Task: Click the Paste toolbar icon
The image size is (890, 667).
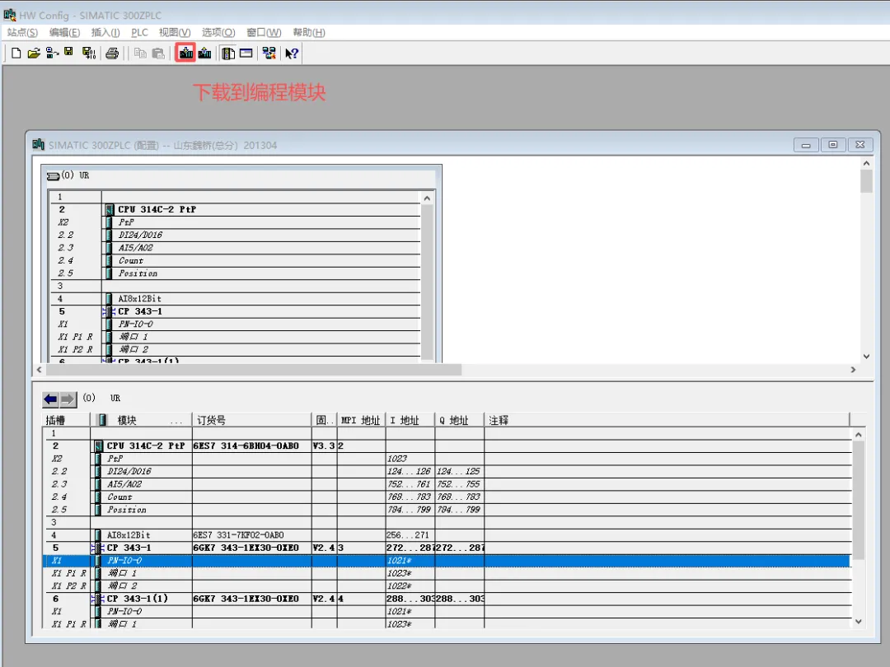Action: 158,54
